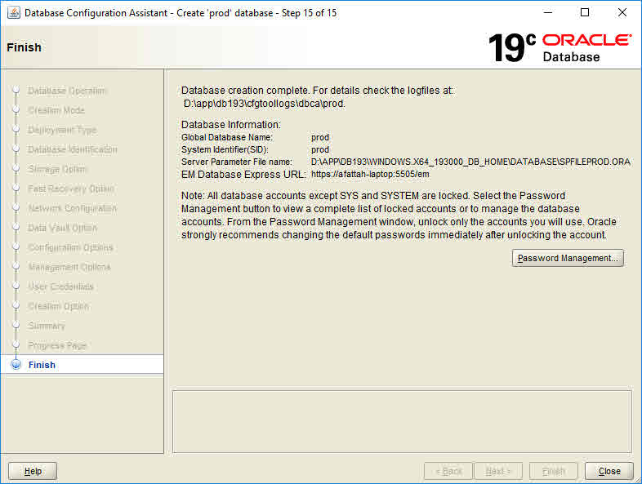
Task: Click the disabled Finish button
Action: [x=553, y=471]
